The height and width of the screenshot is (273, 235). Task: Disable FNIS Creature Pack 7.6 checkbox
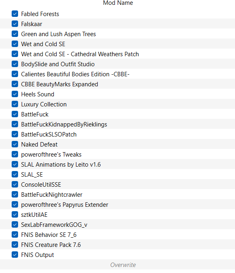15,245
